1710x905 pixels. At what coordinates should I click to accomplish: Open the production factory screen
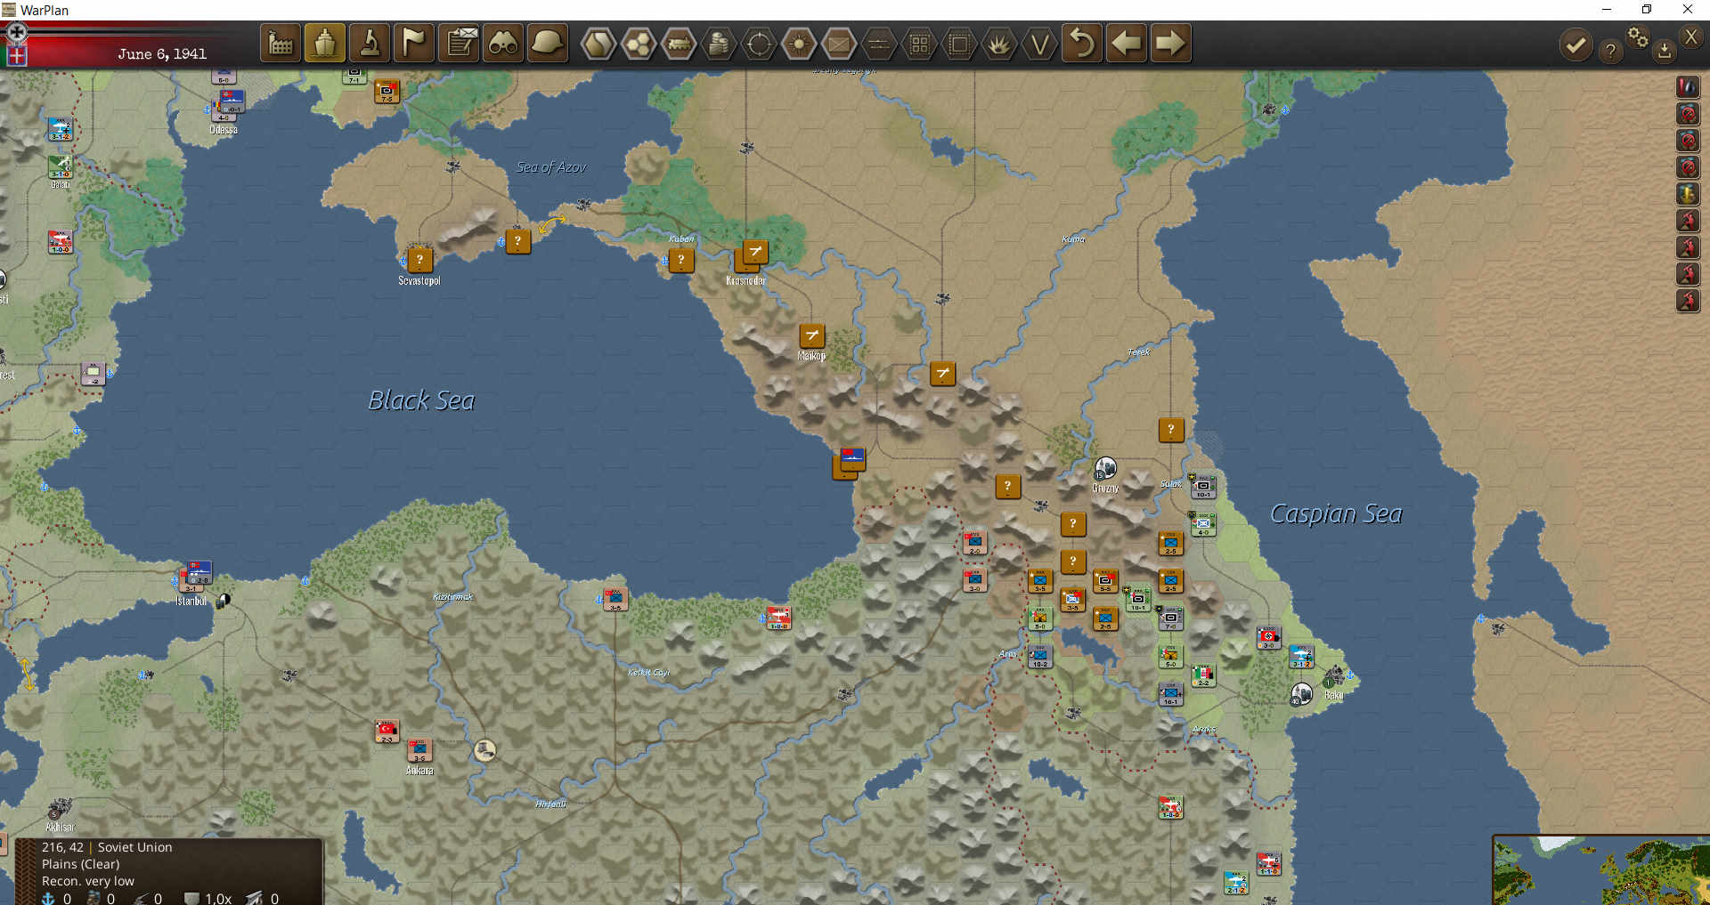pos(281,43)
